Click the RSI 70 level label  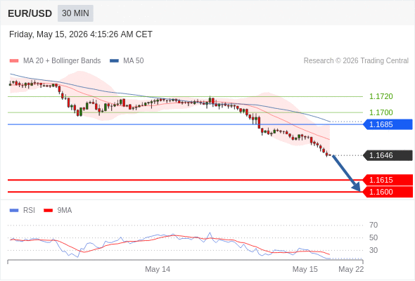pyautogui.click(x=373, y=226)
